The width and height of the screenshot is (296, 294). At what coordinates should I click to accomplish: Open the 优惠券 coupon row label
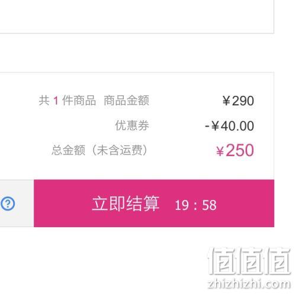[x=132, y=125]
